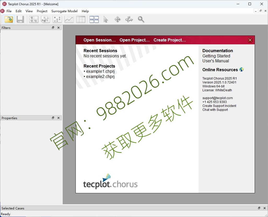This screenshot has width=268, height=217.
Task: Click Create Project... in Welcome header
Action: pyautogui.click(x=170, y=40)
